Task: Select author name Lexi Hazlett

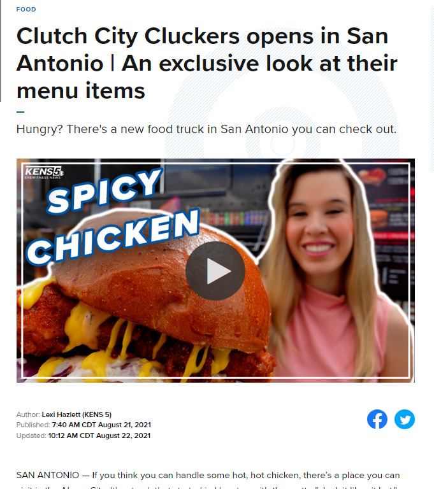Action: (x=76, y=415)
